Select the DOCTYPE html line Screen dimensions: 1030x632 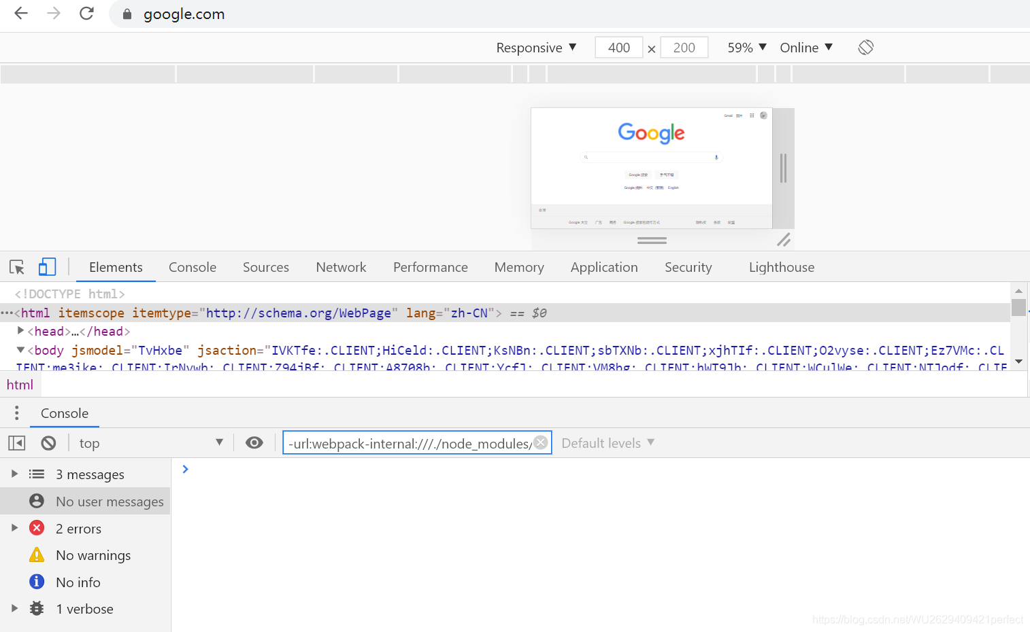[70, 294]
